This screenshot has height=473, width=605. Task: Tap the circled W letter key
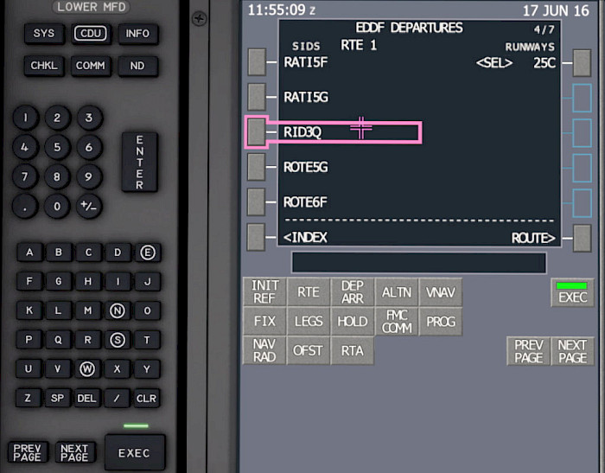click(x=87, y=369)
